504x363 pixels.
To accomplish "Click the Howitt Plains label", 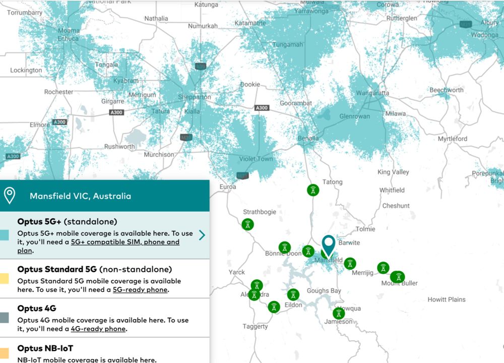I will click(447, 299).
